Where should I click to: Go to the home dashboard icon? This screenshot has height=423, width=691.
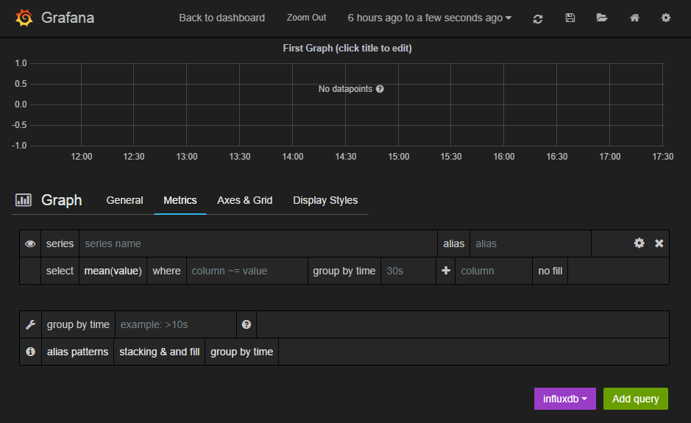pos(634,18)
